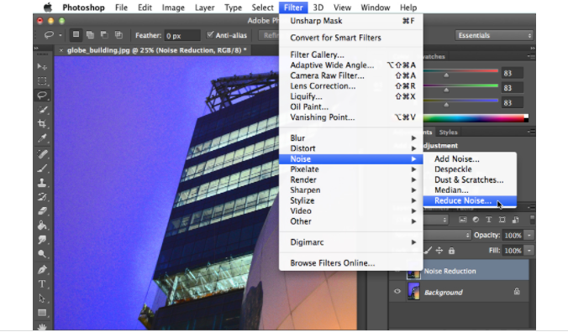The width and height of the screenshot is (568, 332).
Task: Open the Essentials workspace dropdown
Action: [494, 35]
